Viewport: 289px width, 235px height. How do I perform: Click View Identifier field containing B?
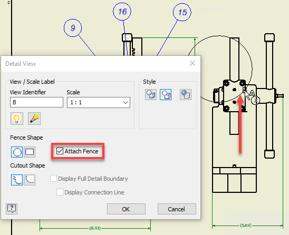tap(37, 102)
